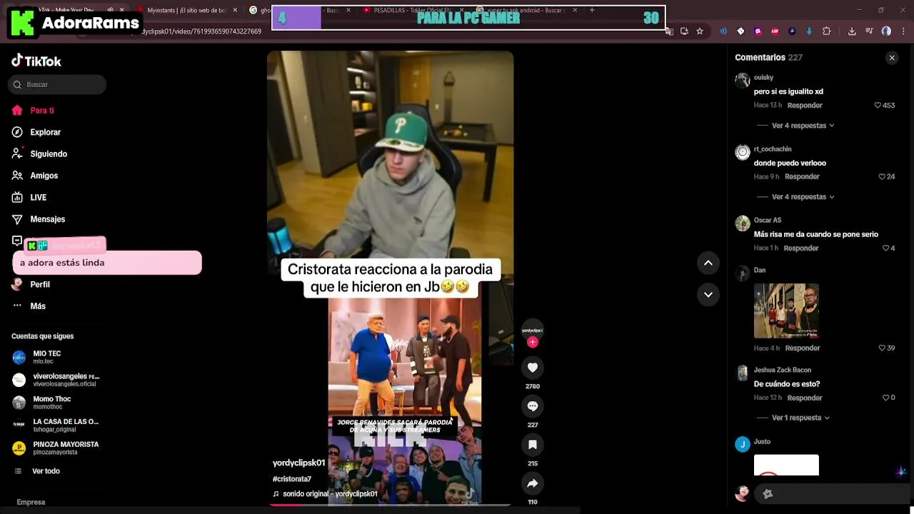The height and width of the screenshot is (514, 914).
Task: Open the browser Extensions puzzle icon
Action: click(x=827, y=31)
